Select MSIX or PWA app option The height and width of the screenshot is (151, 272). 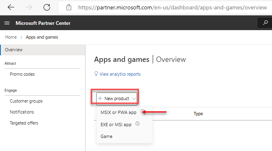118,112
